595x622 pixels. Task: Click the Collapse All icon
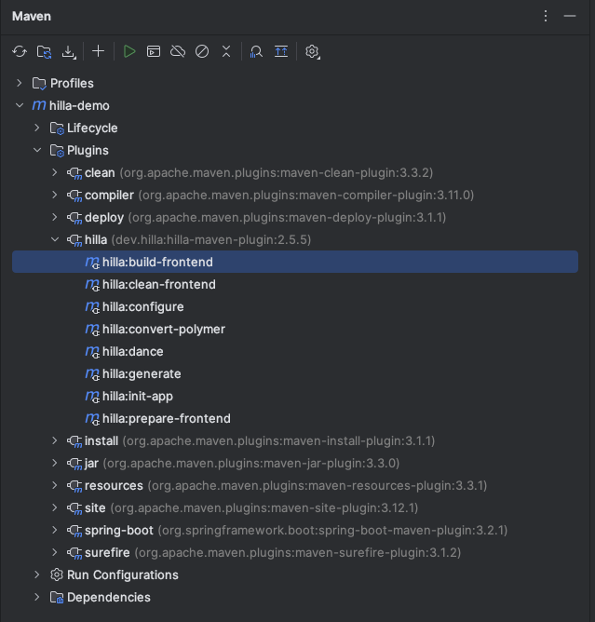point(226,51)
